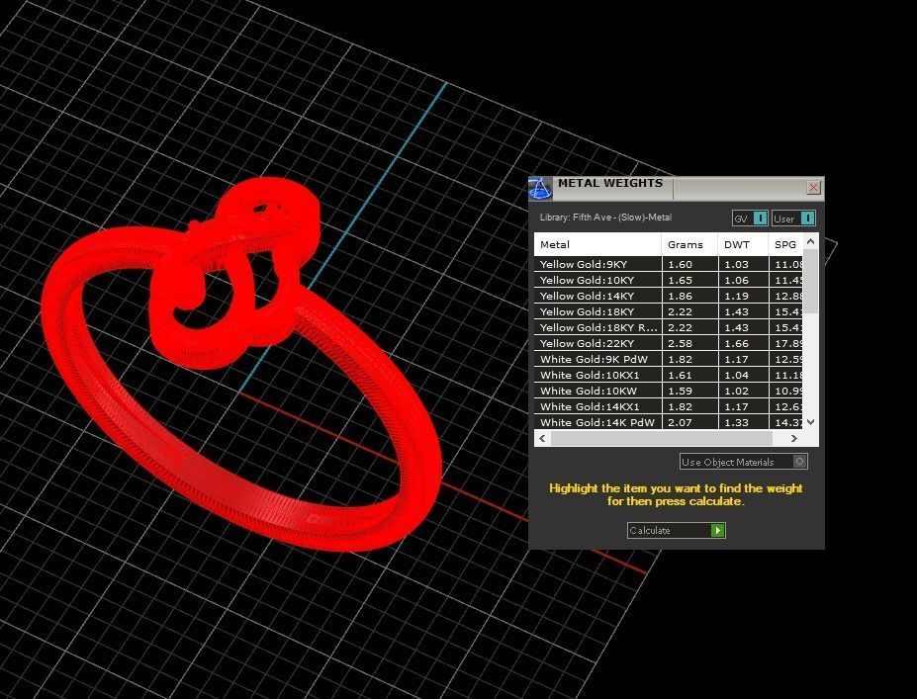Click the 1.66 DWT value
This screenshot has width=917, height=699.
(736, 343)
